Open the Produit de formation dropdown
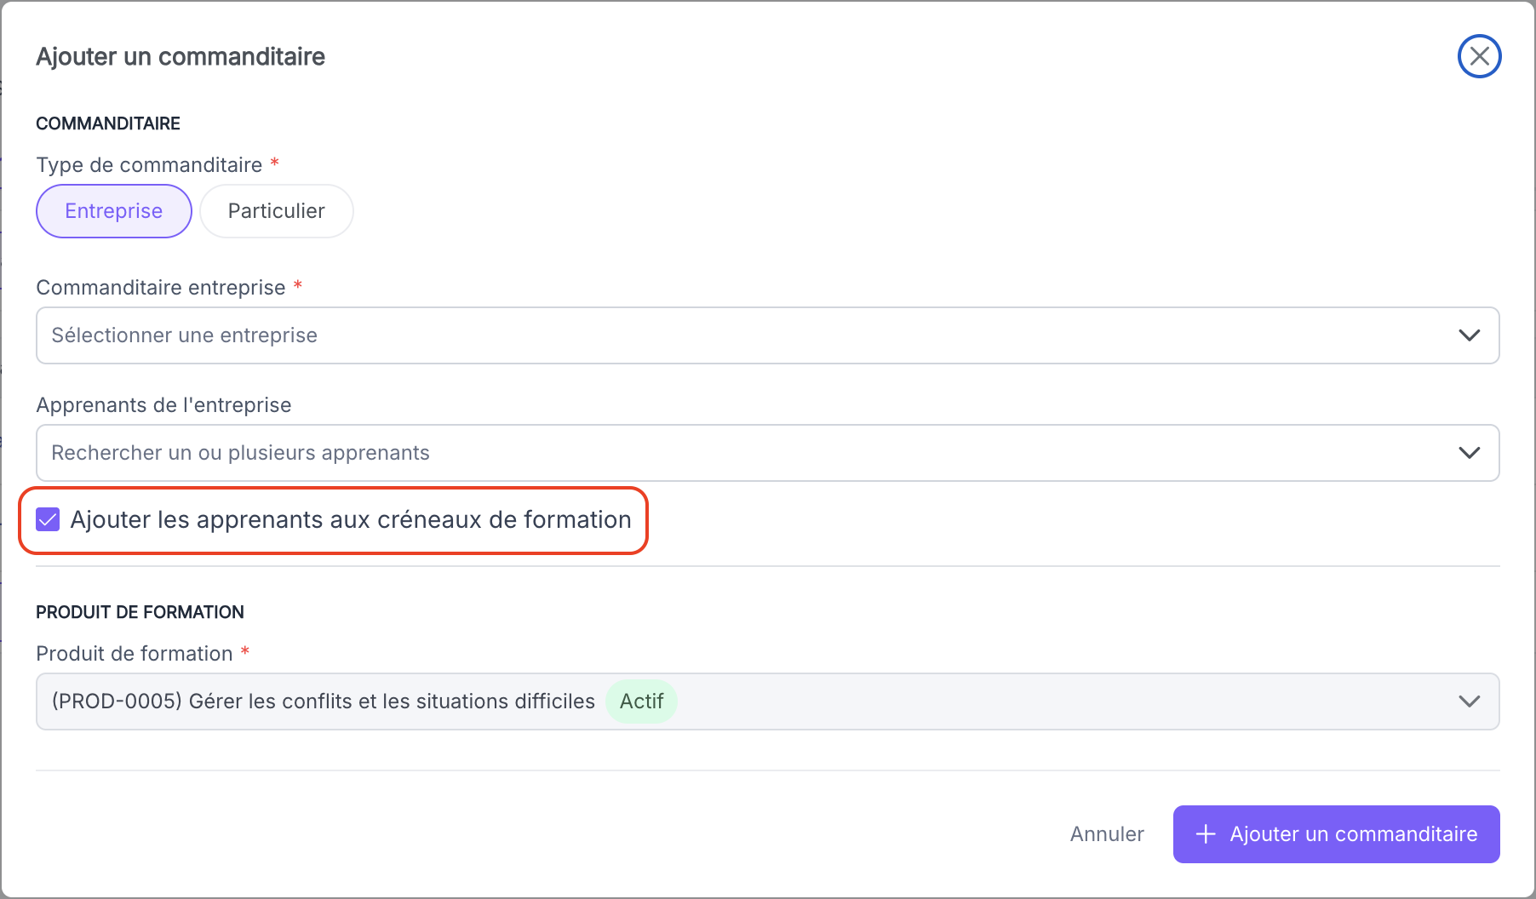This screenshot has width=1536, height=899. coord(767,701)
